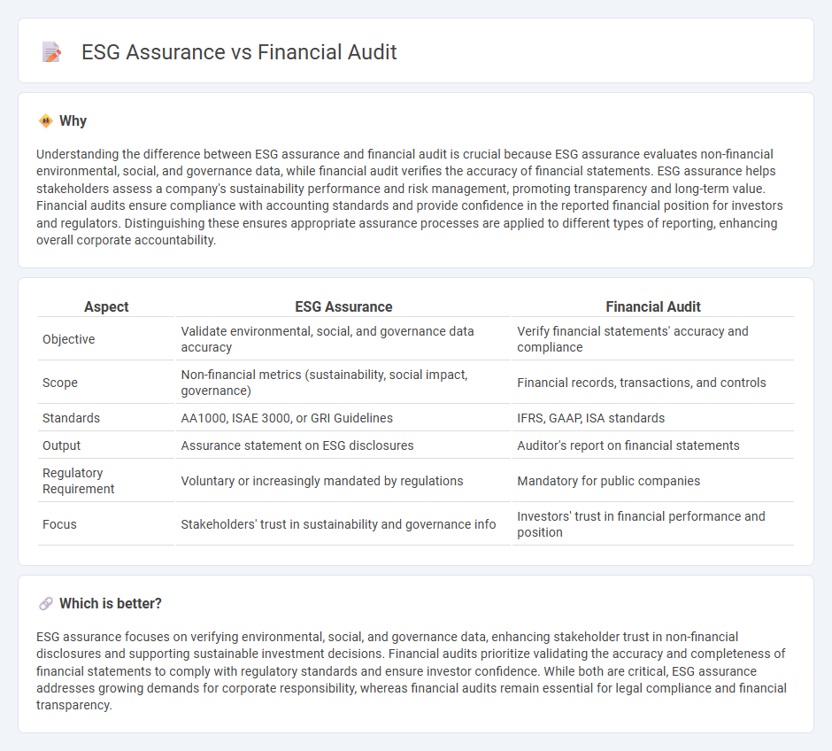Click cell 'AA1000, ISAE 3000, or GRI Guidelines'
832x751 pixels.
click(x=343, y=418)
